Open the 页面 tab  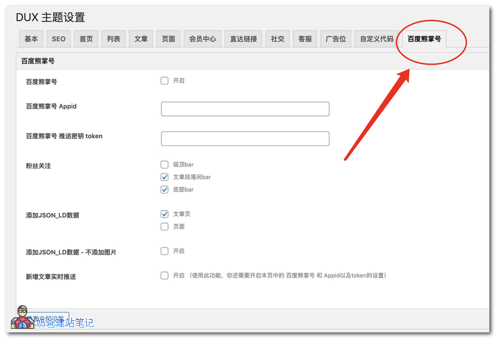click(169, 39)
